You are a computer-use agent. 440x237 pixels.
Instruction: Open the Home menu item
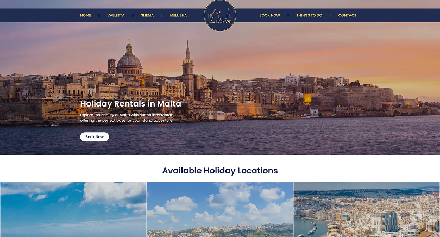pyautogui.click(x=85, y=15)
